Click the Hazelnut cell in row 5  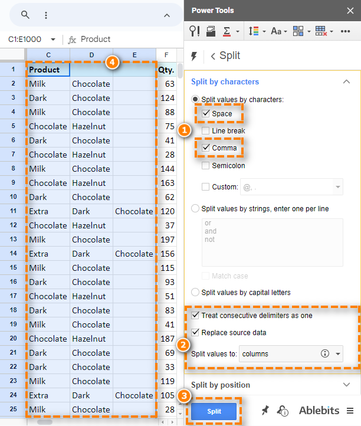pos(91,126)
